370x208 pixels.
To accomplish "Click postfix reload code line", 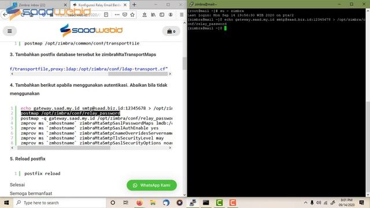I will [42, 173].
